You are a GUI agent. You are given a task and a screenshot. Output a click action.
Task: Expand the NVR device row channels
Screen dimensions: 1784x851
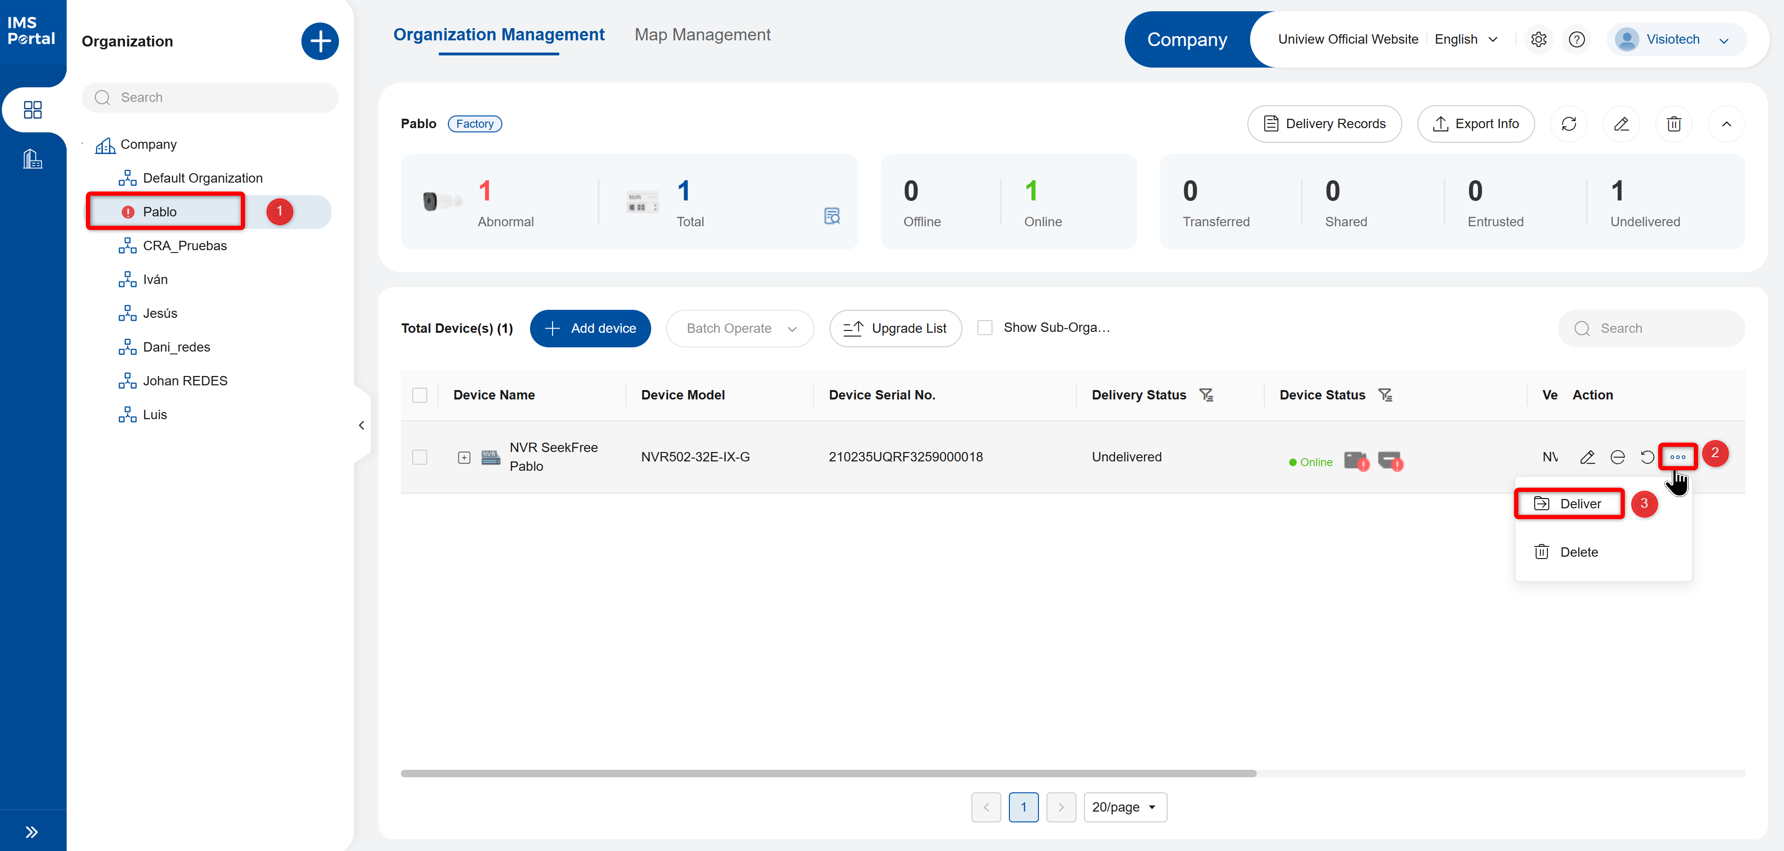(464, 457)
